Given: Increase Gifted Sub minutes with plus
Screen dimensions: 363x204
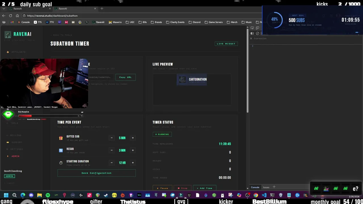Looking at the screenshot, I should click(133, 138).
